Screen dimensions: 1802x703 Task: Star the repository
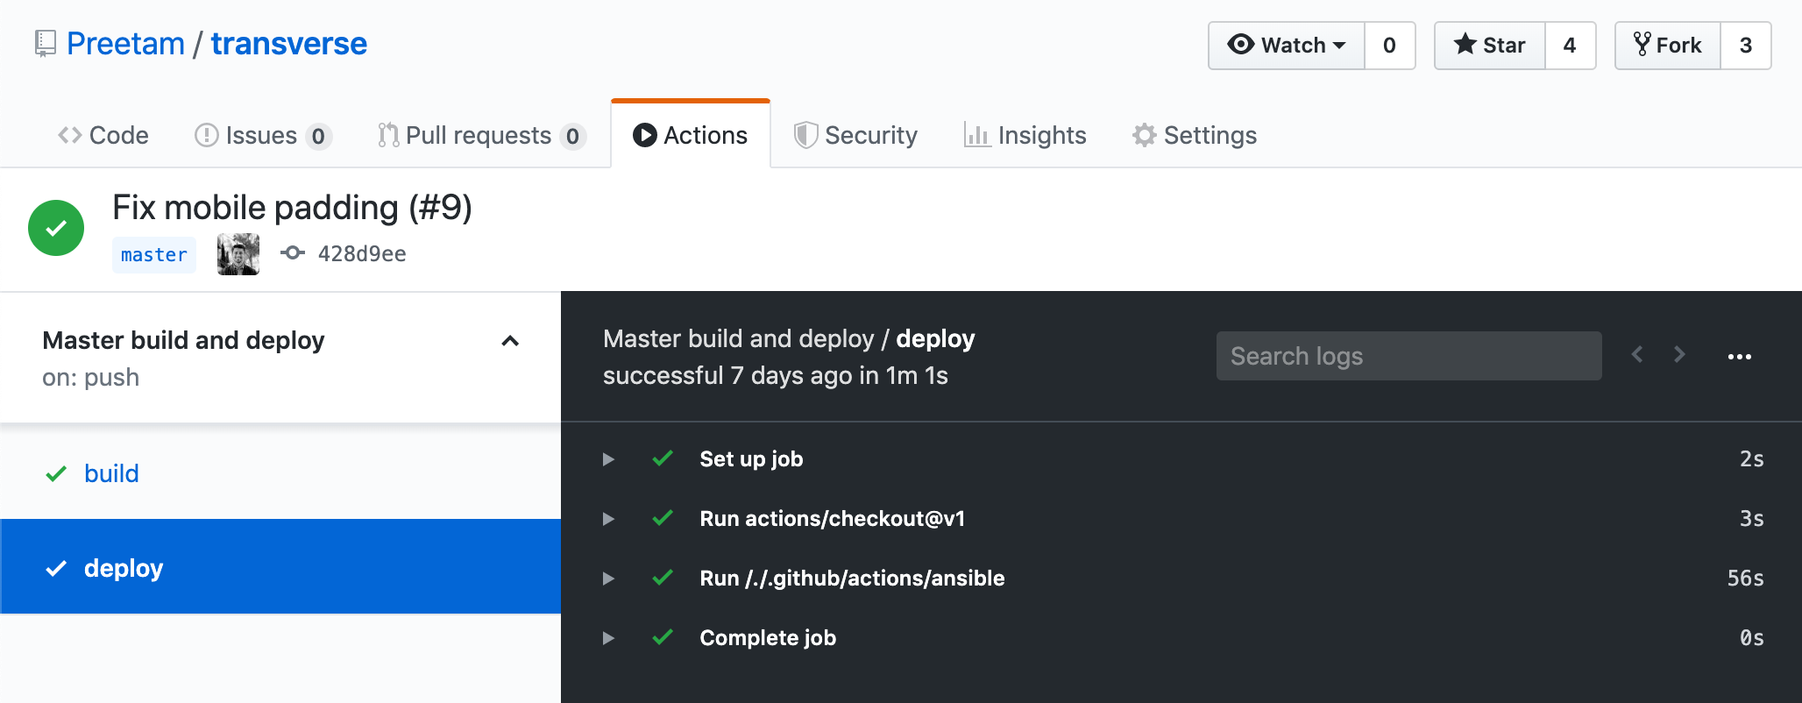coord(1490,46)
